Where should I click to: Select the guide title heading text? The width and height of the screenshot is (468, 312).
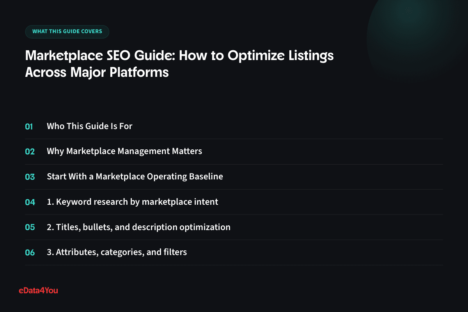(179, 64)
